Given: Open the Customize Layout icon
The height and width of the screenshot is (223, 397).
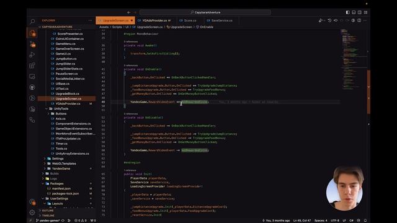Looking at the screenshot, I should [x=365, y=12].
